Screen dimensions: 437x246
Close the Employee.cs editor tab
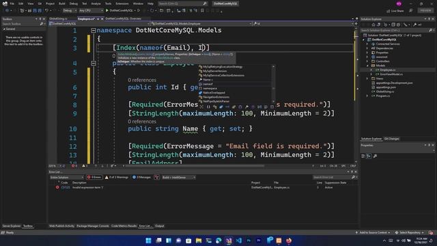click(x=102, y=18)
